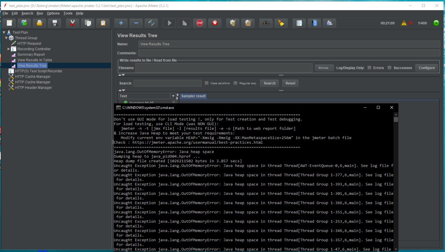Click the cmd.exe scrollbar up arrow
445x252 pixels.
click(x=396, y=114)
